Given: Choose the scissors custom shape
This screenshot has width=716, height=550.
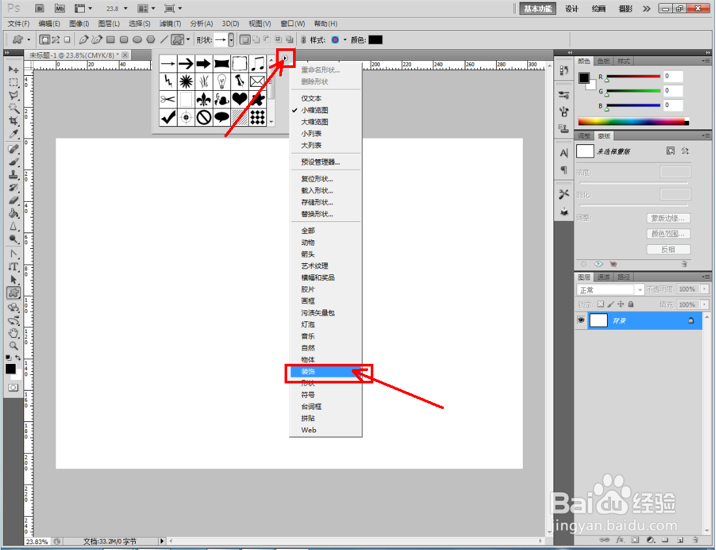Looking at the screenshot, I should [x=168, y=99].
